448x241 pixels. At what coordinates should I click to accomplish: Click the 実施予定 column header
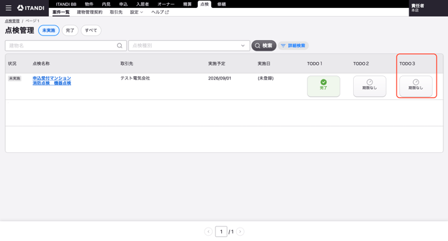point(217,63)
